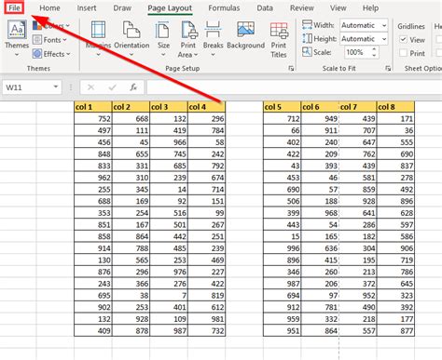442x360 pixels.
Task: Expand the Width Automatic dropdown
Action: [384, 25]
